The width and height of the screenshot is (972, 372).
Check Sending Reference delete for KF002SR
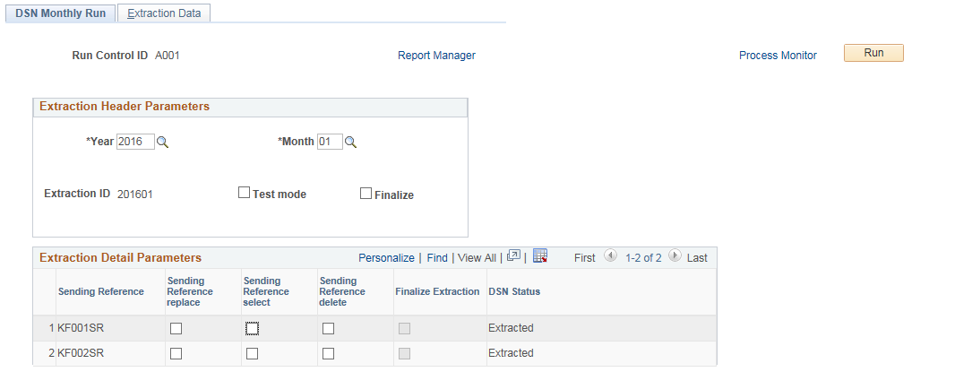coord(329,354)
